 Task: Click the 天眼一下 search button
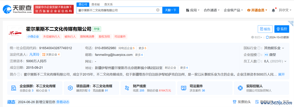pos(171,10)
